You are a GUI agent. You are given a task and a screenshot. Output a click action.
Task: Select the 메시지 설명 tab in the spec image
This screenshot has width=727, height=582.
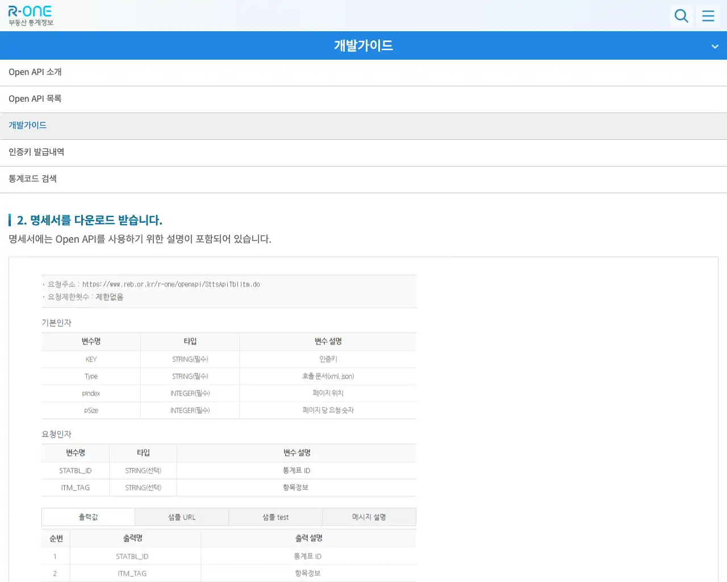(x=369, y=517)
